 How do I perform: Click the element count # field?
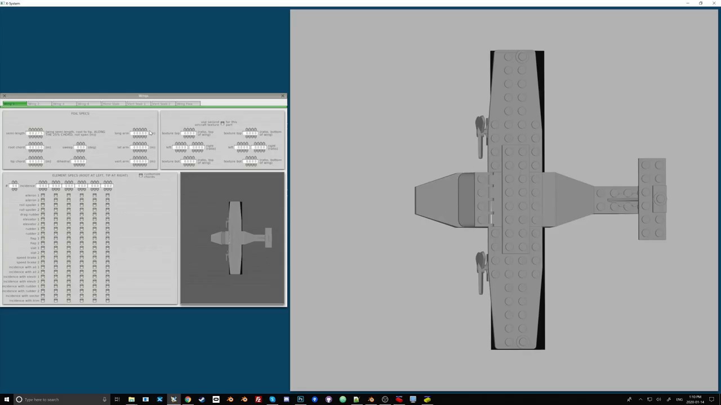point(14,186)
